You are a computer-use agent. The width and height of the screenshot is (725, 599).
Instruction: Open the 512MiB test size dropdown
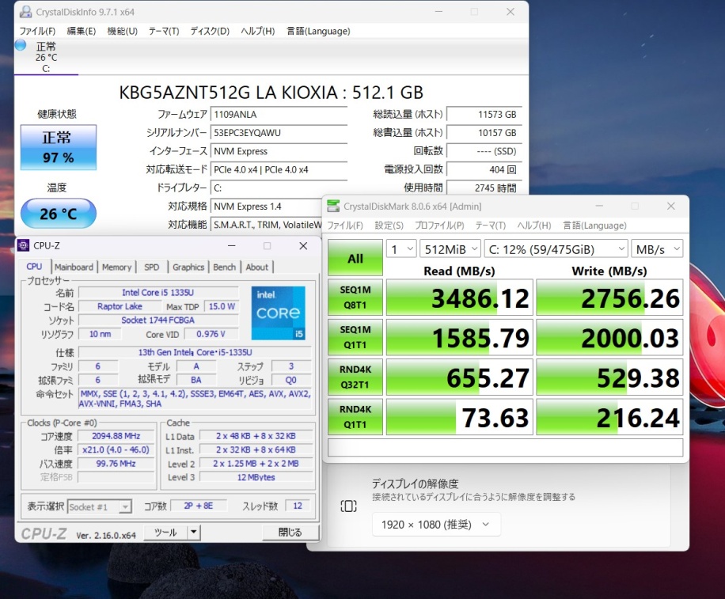pyautogui.click(x=450, y=248)
